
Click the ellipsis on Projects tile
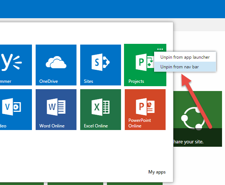(160, 49)
